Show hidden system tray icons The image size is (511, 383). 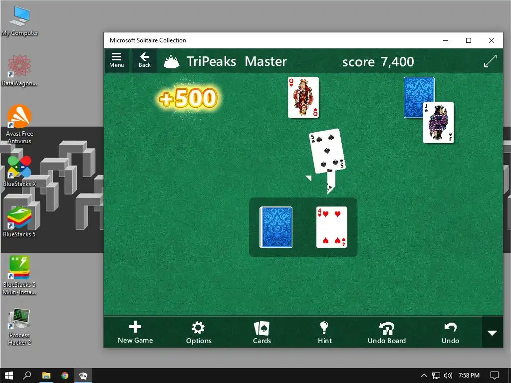[x=424, y=376]
